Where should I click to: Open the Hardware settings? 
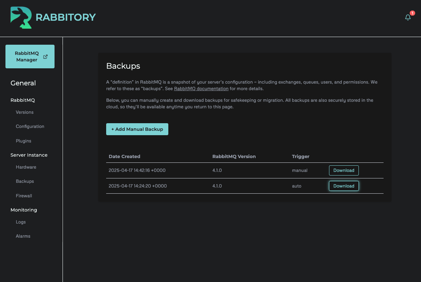point(26,167)
